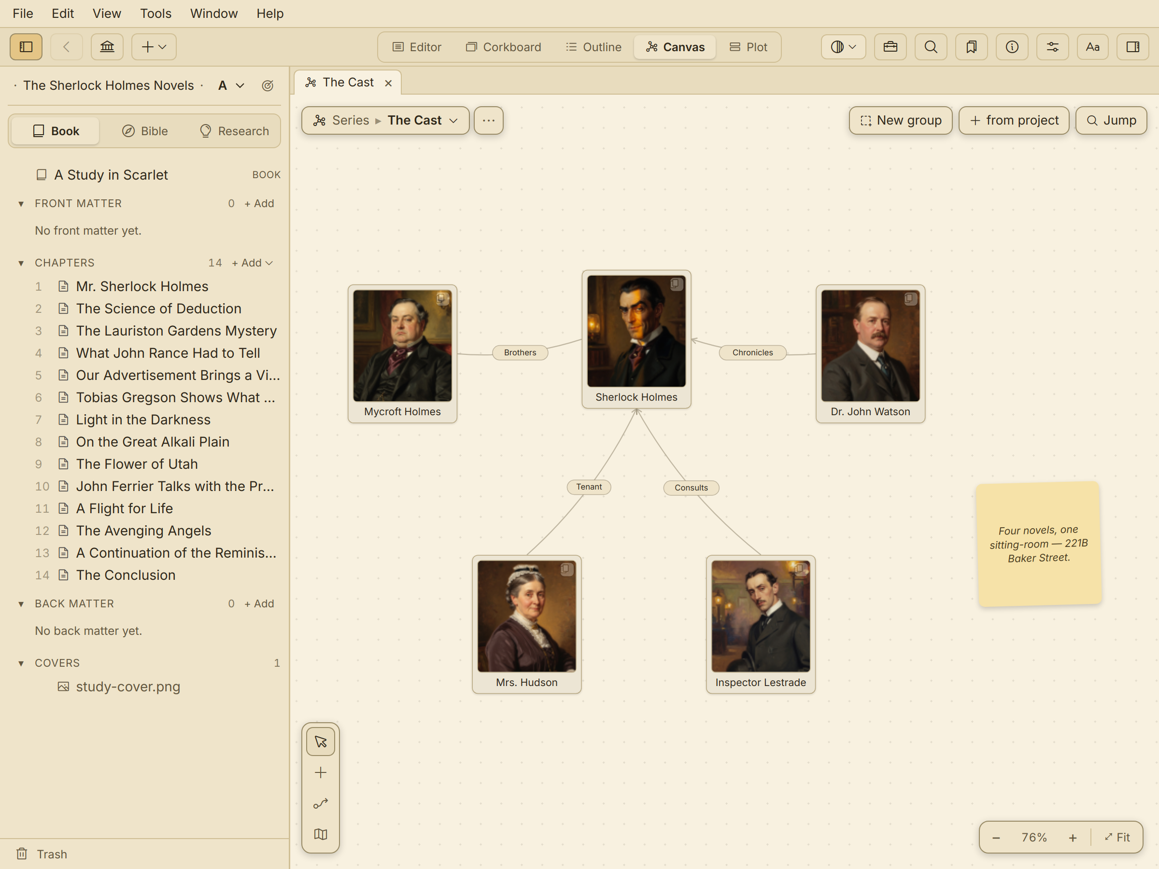
Task: Switch to Outline view
Action: tap(593, 47)
